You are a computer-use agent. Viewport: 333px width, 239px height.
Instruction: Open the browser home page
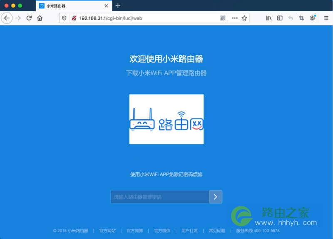coord(40,18)
